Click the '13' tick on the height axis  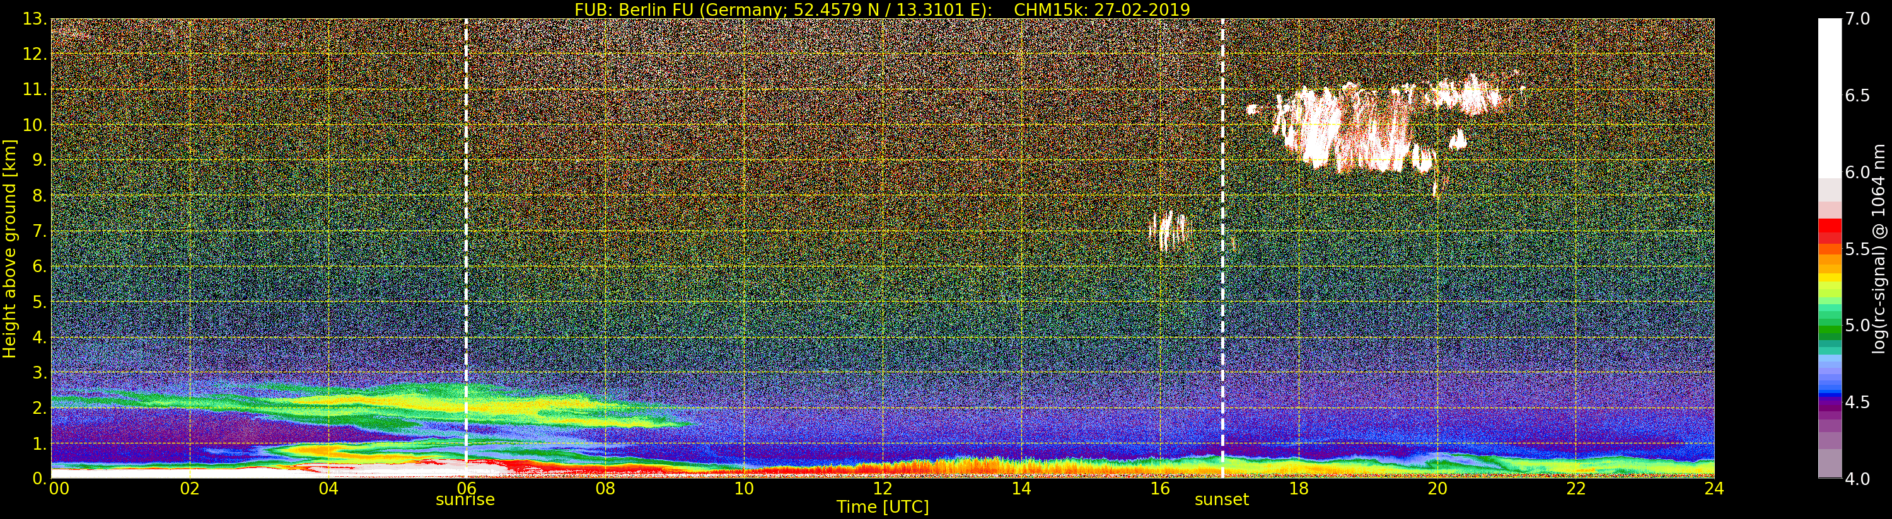click(x=34, y=19)
